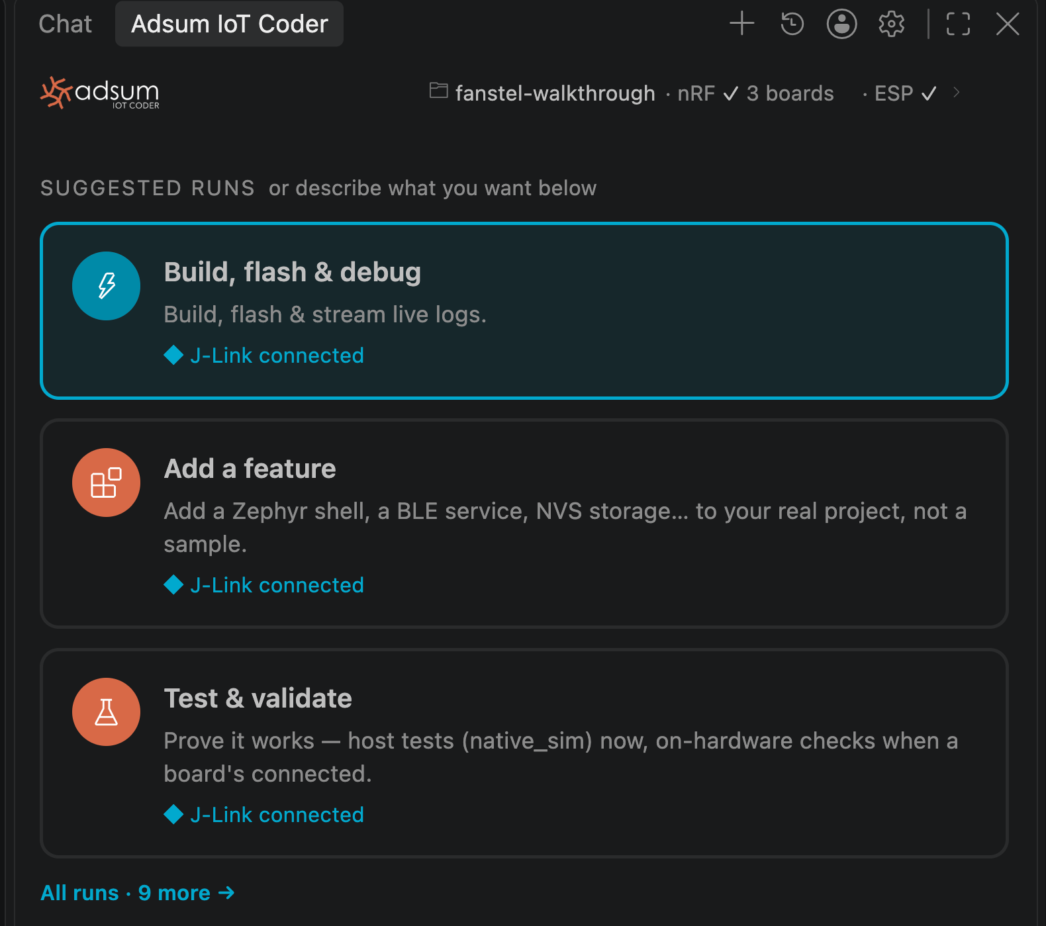Open the history clock icon
The image size is (1046, 926).
point(792,24)
